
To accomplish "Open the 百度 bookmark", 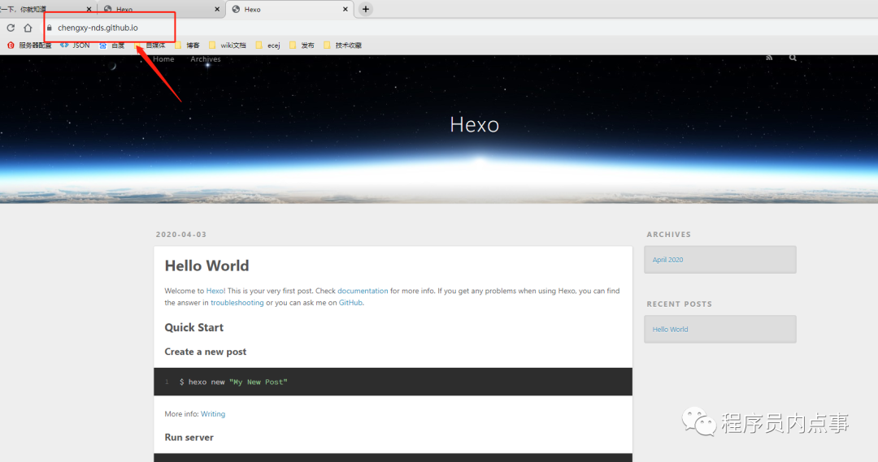I will tap(112, 45).
